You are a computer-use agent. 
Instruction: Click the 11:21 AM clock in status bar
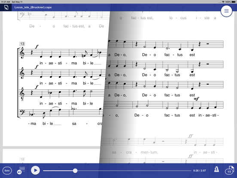tap(6, 2)
